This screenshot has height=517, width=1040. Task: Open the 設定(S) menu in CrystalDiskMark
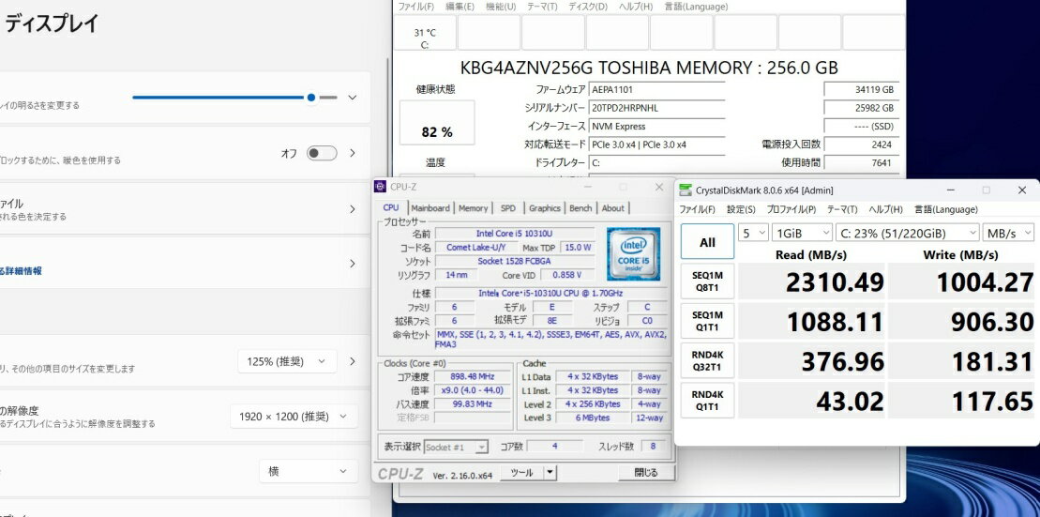pyautogui.click(x=741, y=209)
